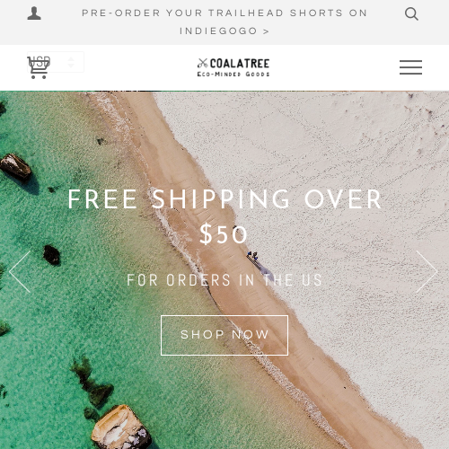Click the Shop Now button
Image resolution: width=449 pixels, height=449 pixels.
(224, 335)
